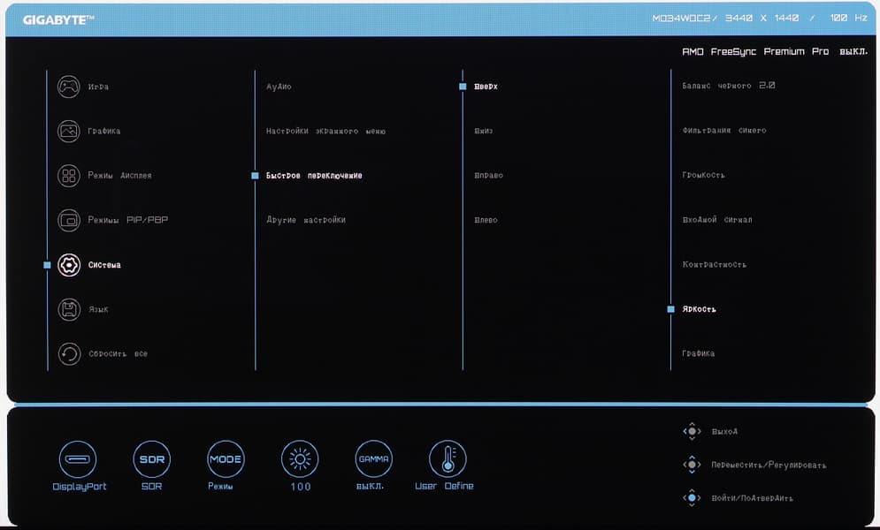Click the Переместить/Регулировать hint label
The height and width of the screenshot is (530, 880).
769,465
